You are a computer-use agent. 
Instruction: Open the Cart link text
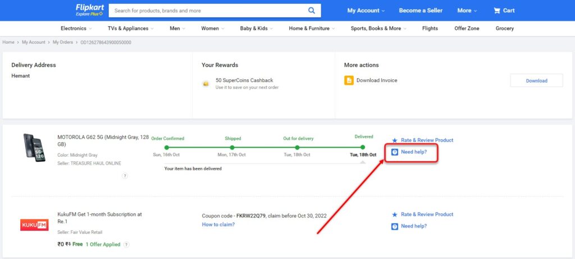click(509, 11)
